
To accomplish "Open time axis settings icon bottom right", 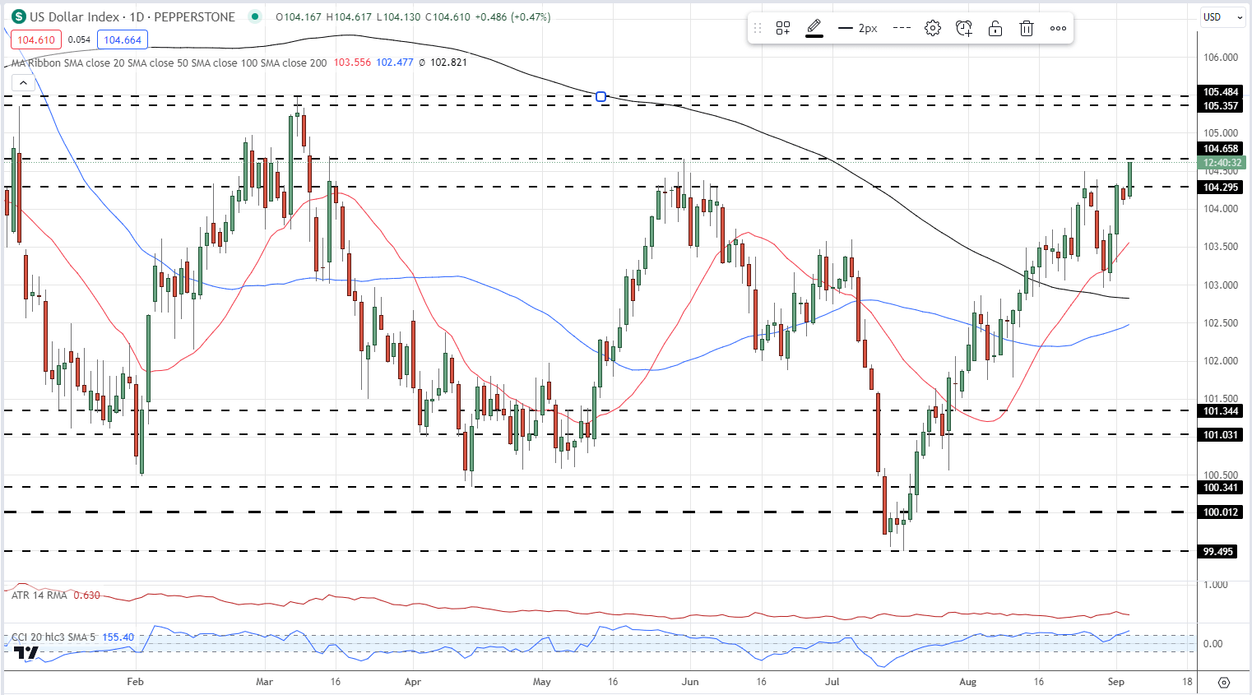I will (x=1223, y=682).
